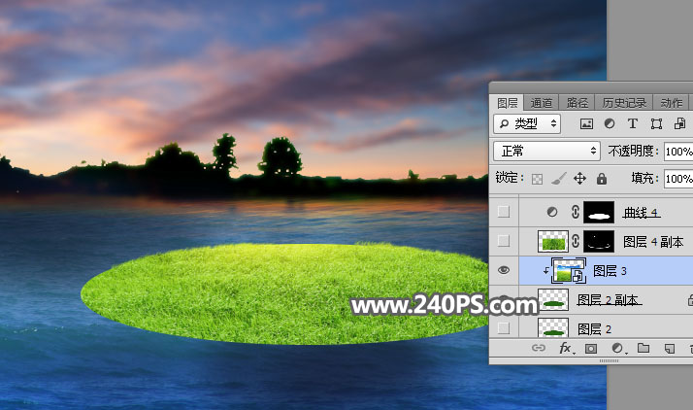Switch to the 通道 tab
Screen dimensions: 693x410
pos(542,102)
